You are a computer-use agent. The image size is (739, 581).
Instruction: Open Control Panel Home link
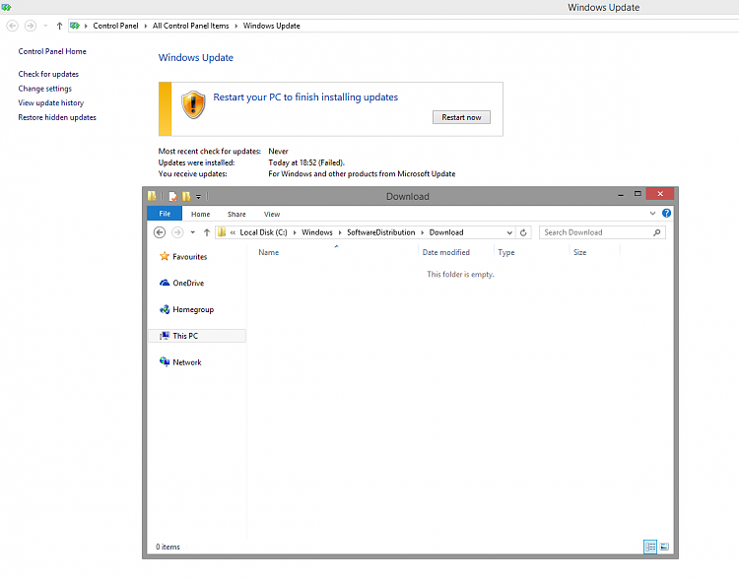point(52,51)
